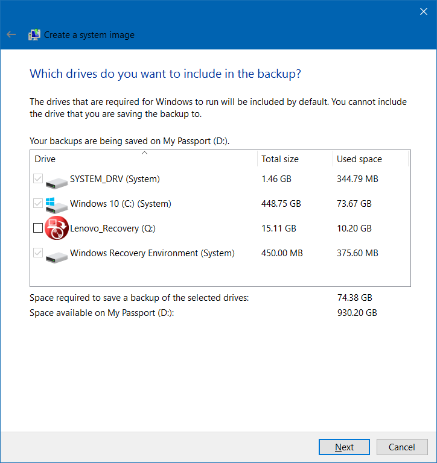Click the Windows 10 (C:) checkbox
Screen dimensions: 437x463
[x=38, y=204]
